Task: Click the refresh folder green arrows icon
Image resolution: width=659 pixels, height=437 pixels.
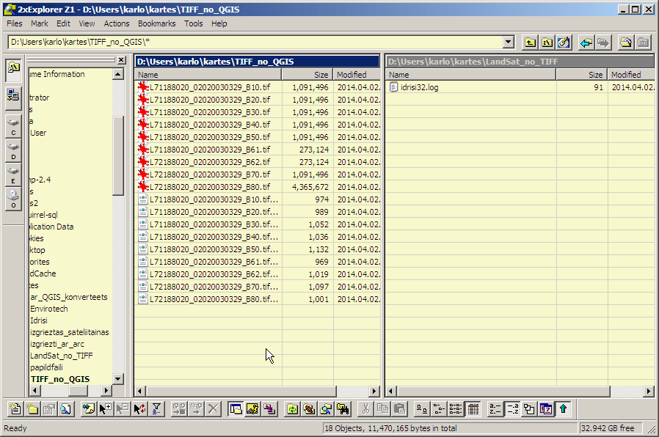Action: click(292, 409)
